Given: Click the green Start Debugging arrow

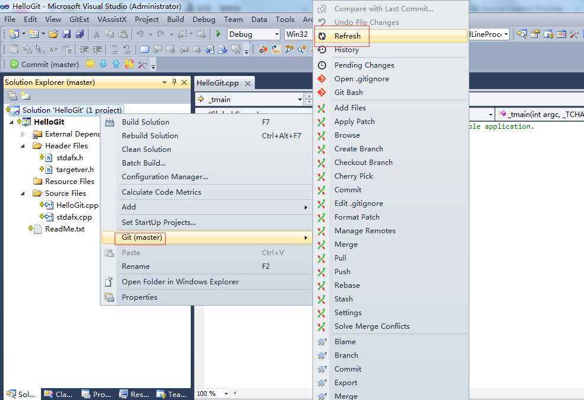Looking at the screenshot, I should pos(218,34).
